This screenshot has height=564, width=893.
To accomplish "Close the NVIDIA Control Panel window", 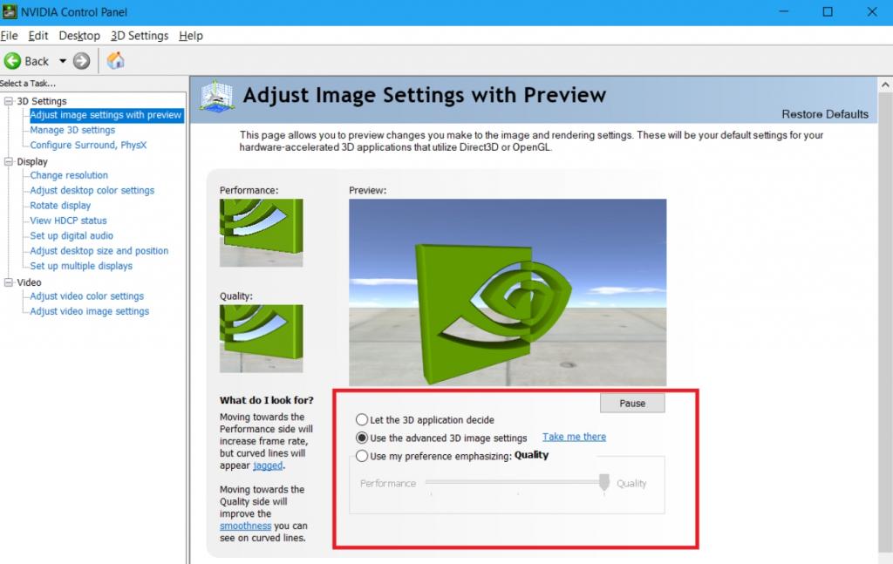I will 872,11.
